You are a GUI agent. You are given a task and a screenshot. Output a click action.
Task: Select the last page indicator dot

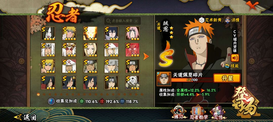point(142,94)
